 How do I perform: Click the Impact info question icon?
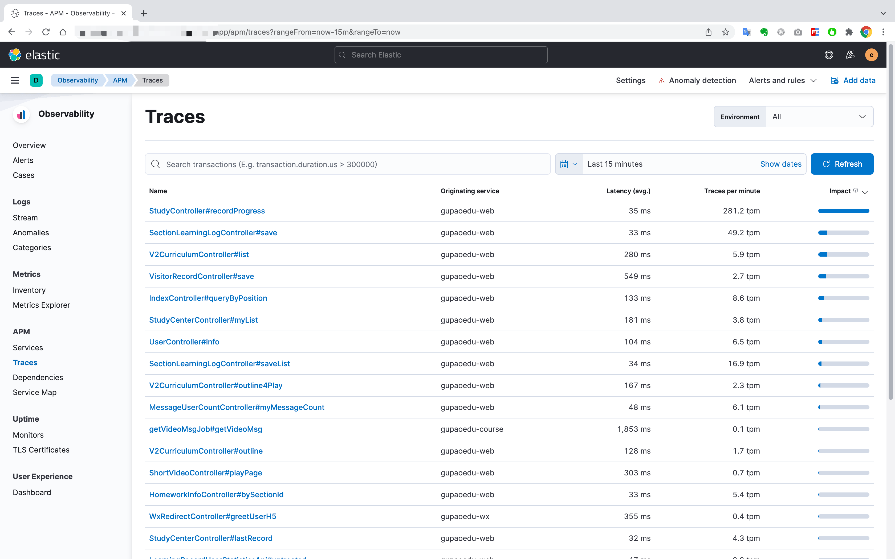pos(855,190)
